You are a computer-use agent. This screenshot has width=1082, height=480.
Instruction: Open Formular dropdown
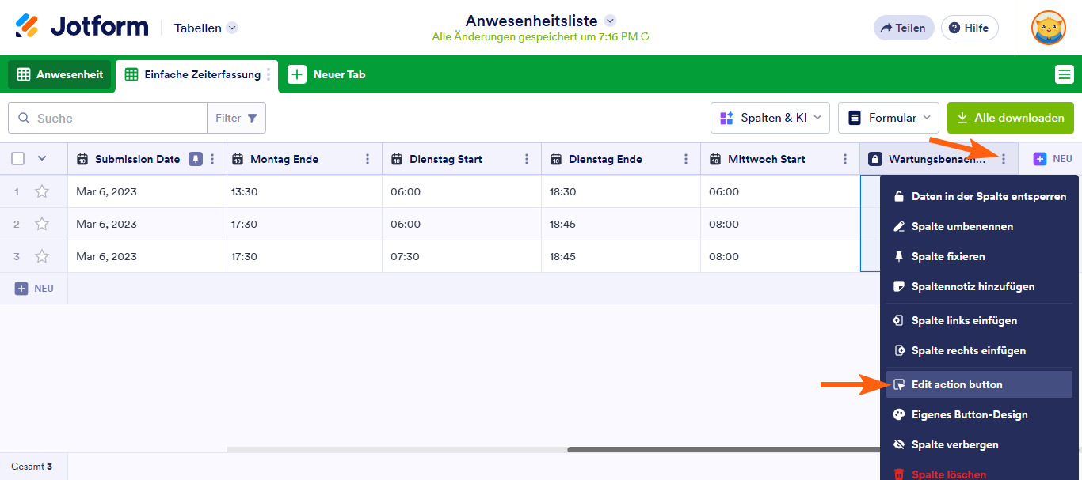tap(889, 118)
